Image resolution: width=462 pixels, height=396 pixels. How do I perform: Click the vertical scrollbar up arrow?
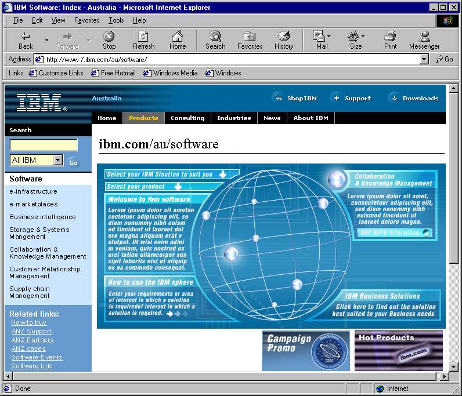tap(453, 88)
